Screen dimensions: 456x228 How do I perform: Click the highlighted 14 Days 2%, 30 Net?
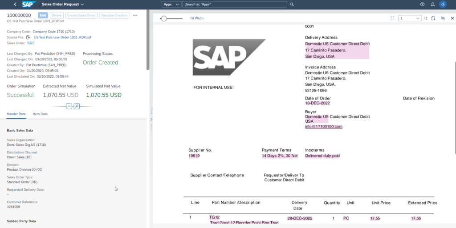(280, 156)
